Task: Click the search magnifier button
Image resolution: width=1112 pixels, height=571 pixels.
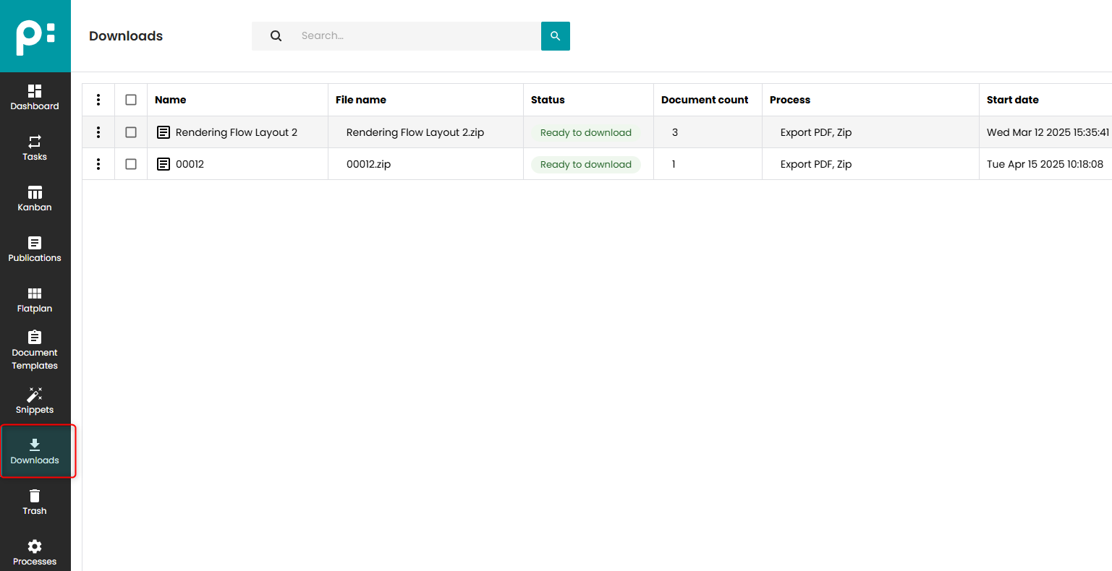Action: click(x=555, y=35)
